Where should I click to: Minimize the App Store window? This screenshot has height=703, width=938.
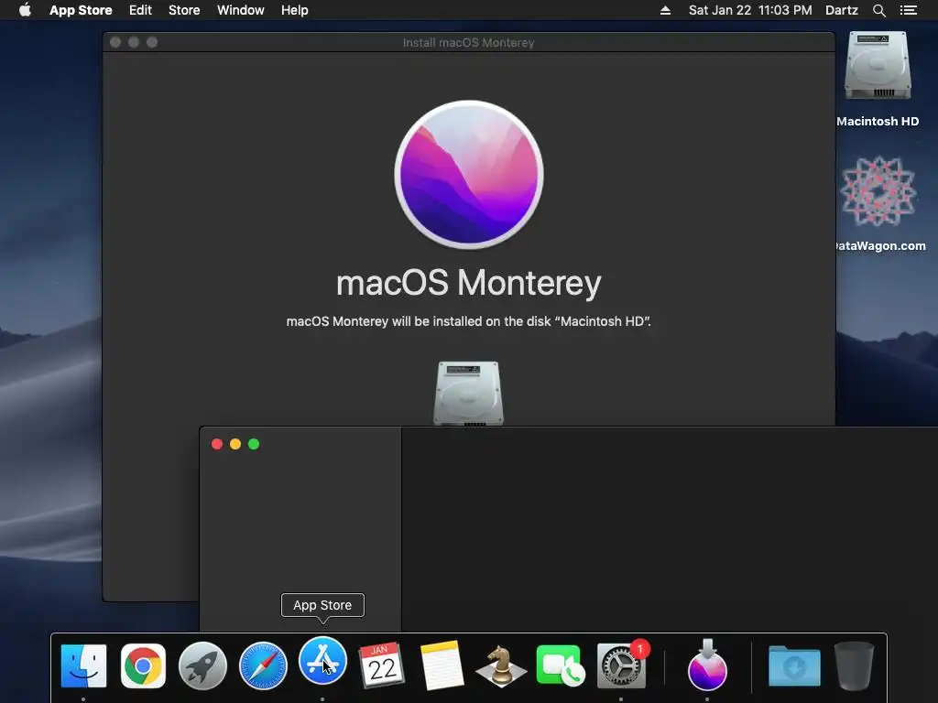coord(235,444)
